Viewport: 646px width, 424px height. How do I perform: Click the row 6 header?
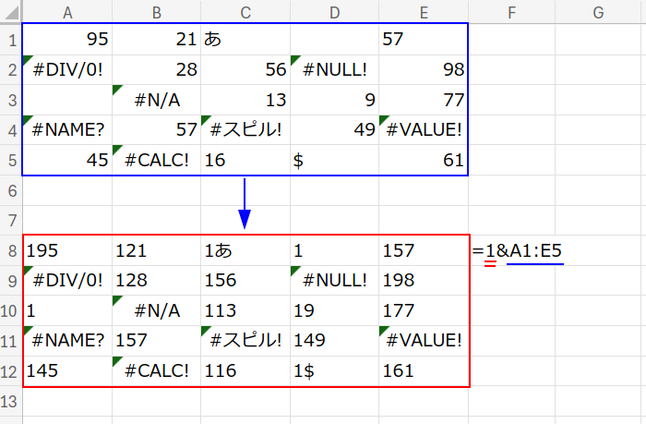click(10, 190)
